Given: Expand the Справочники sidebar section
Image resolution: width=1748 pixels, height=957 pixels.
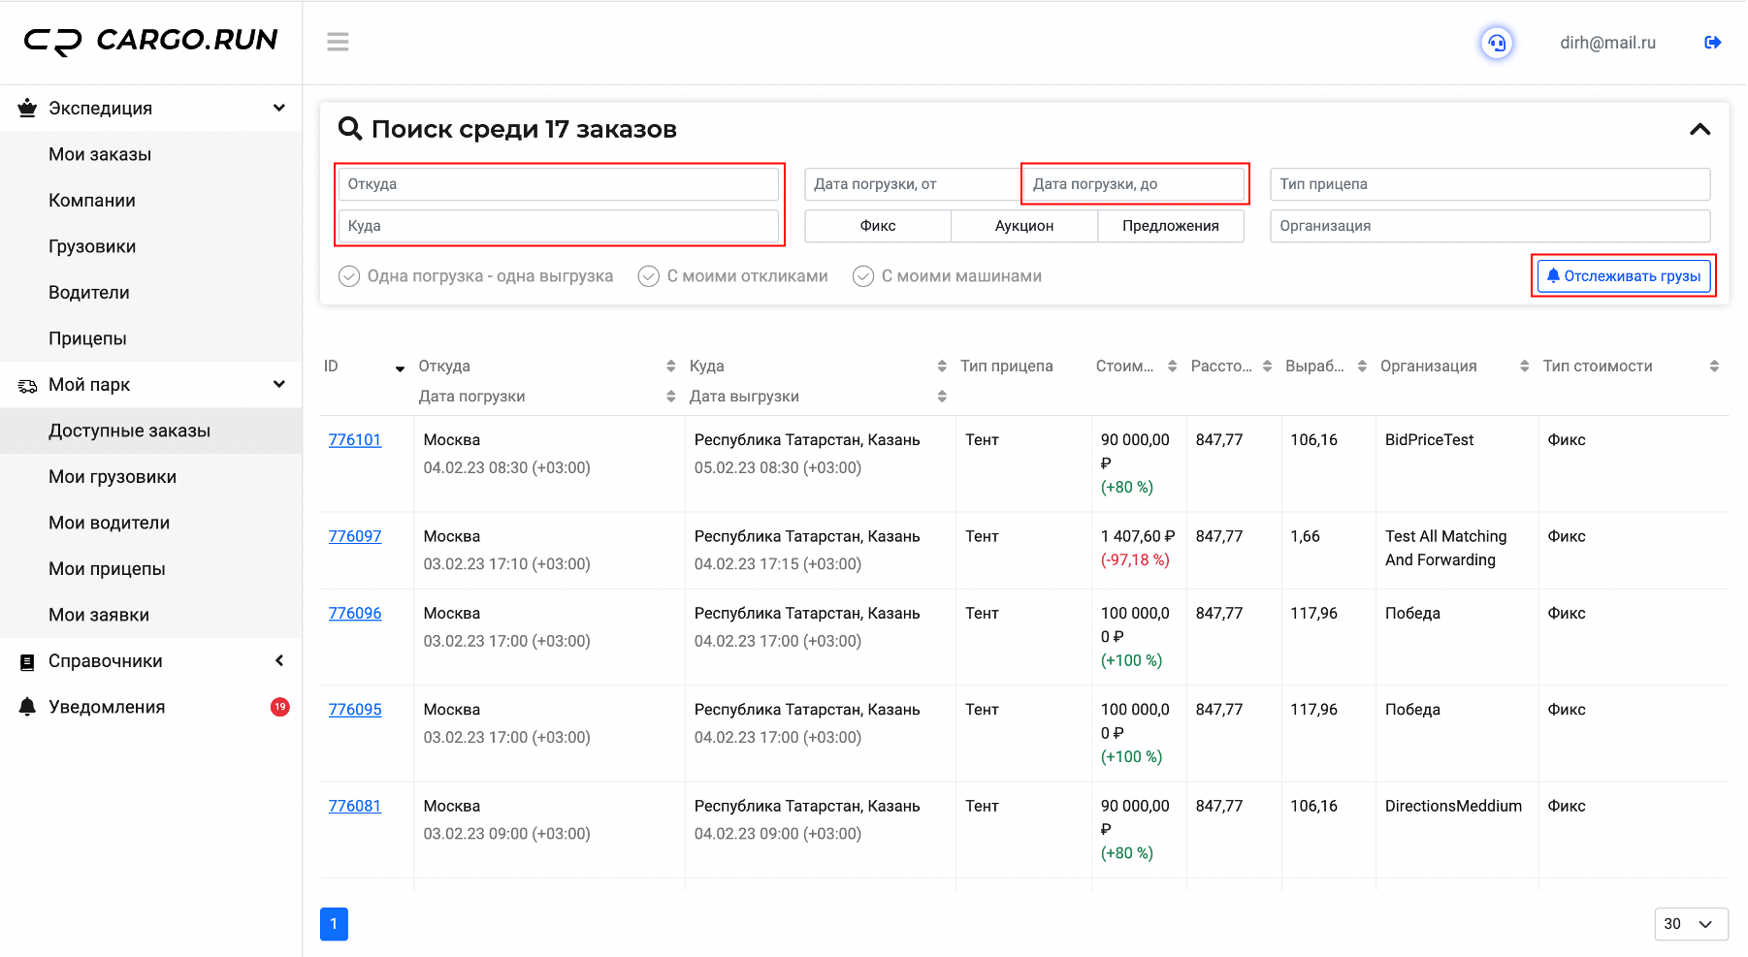Looking at the screenshot, I should [x=150, y=661].
